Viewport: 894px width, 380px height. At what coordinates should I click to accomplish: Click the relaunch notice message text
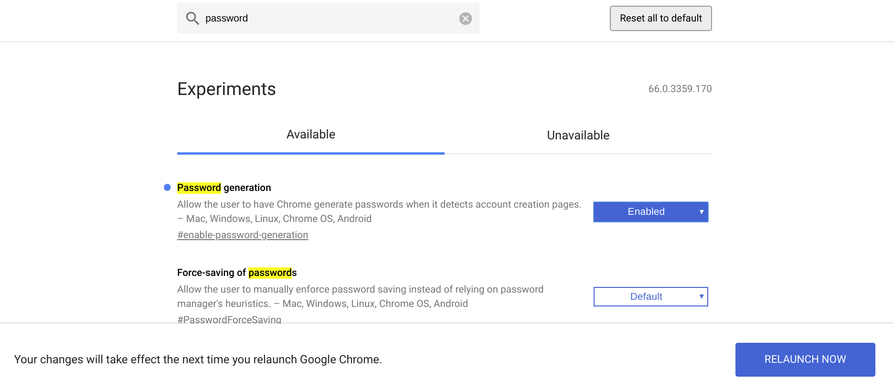pyautogui.click(x=198, y=359)
